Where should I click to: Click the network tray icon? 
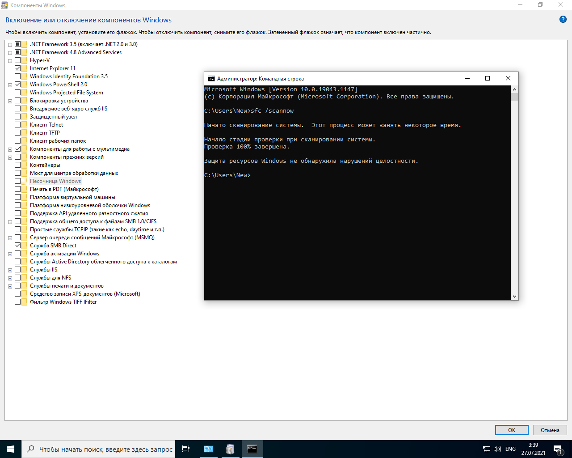pyautogui.click(x=487, y=449)
